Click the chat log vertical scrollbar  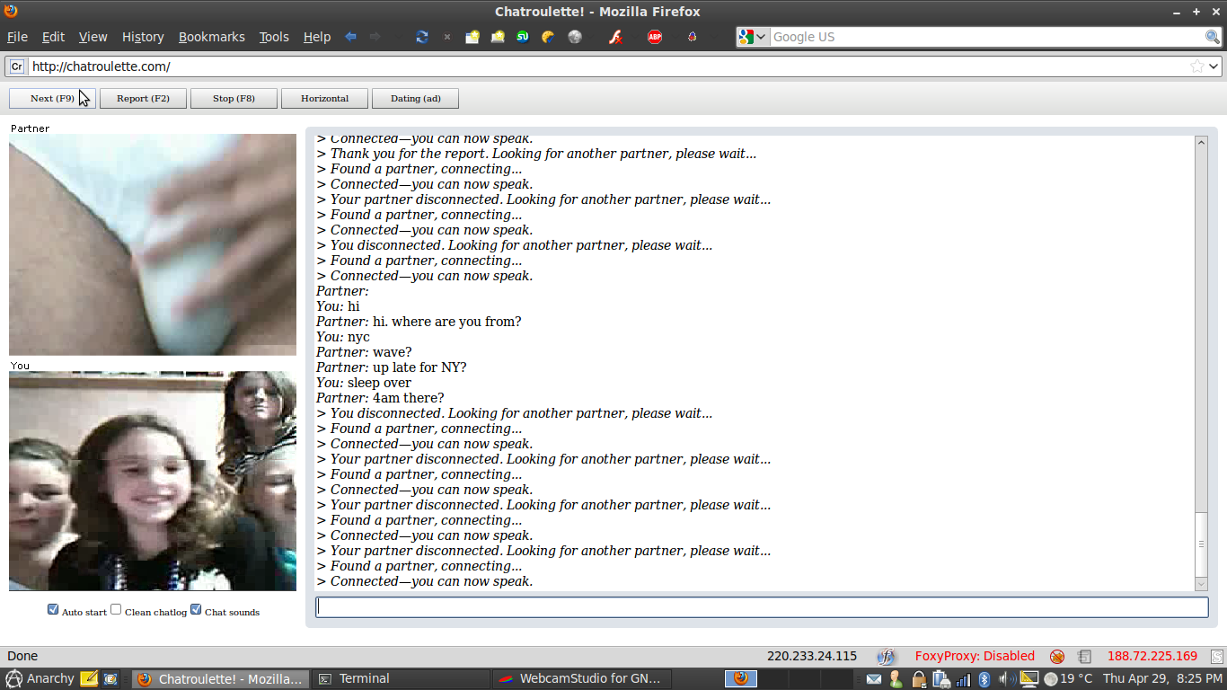[x=1201, y=359]
